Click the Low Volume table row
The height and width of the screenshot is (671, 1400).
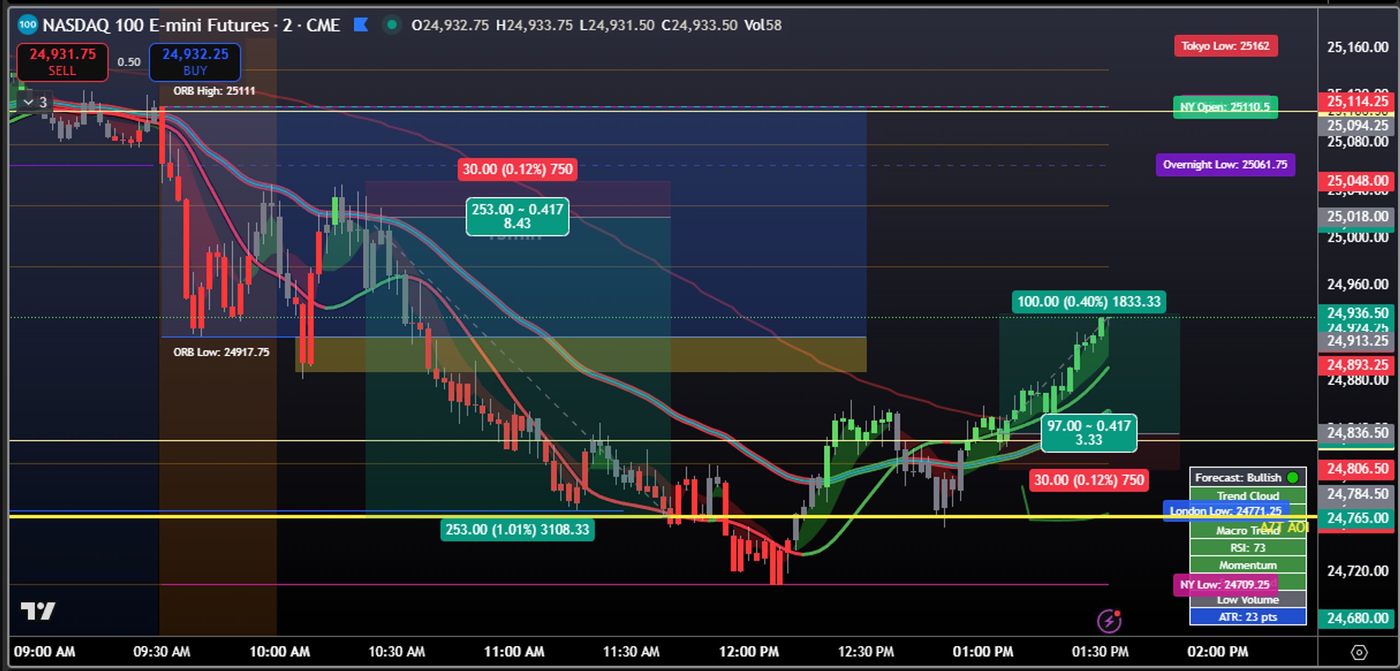coord(1248,600)
